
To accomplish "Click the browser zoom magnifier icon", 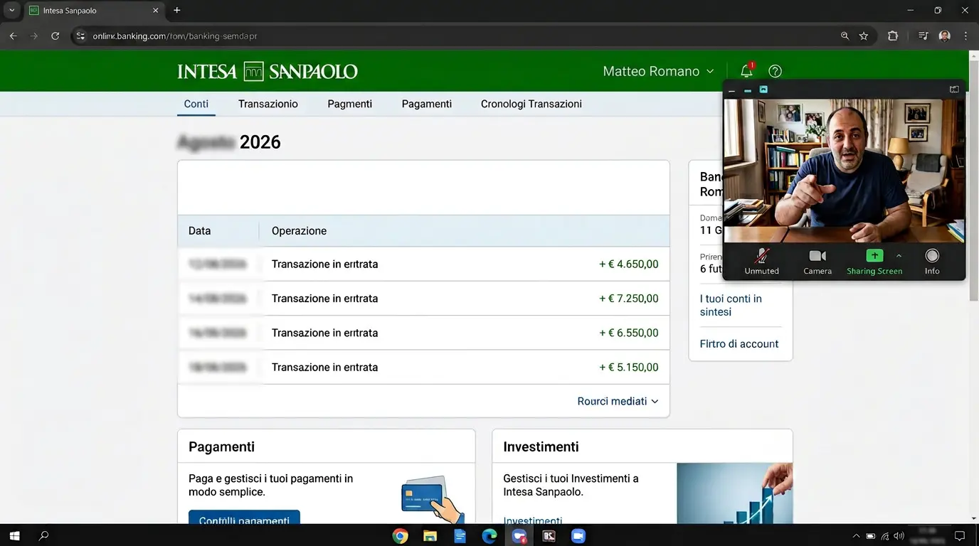I will point(845,36).
